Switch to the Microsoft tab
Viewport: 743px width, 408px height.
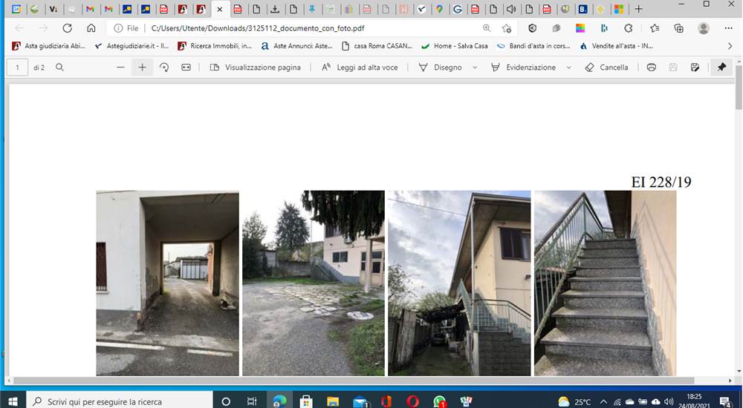pos(618,9)
